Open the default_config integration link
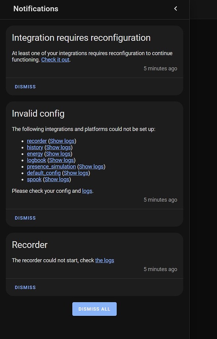The width and height of the screenshot is (217, 339). (x=44, y=173)
